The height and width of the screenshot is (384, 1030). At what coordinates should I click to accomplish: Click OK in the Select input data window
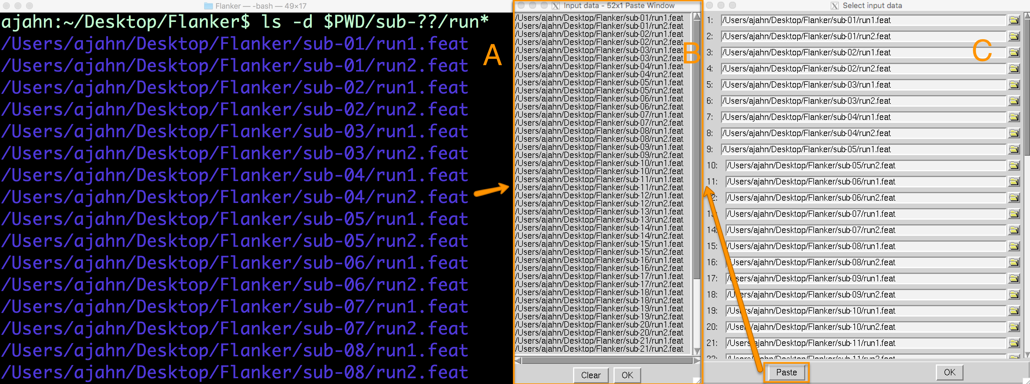949,372
